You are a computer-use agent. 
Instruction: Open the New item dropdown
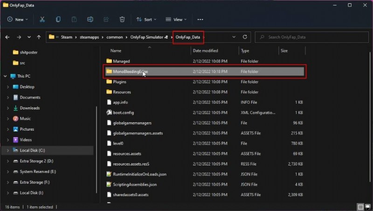tap(18, 20)
